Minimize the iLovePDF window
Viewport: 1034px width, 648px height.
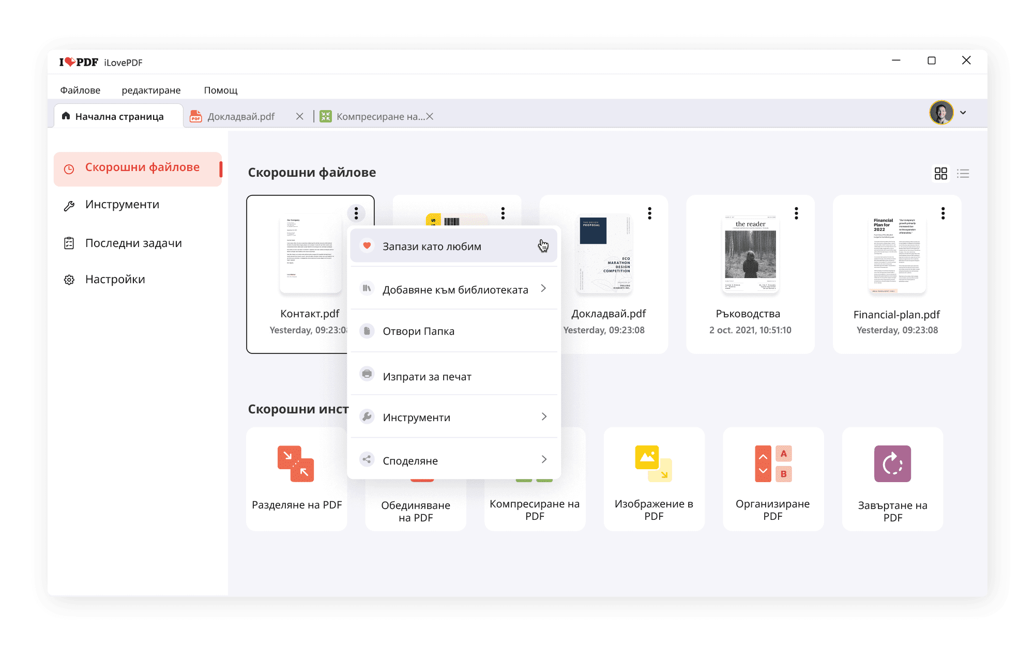[896, 60]
